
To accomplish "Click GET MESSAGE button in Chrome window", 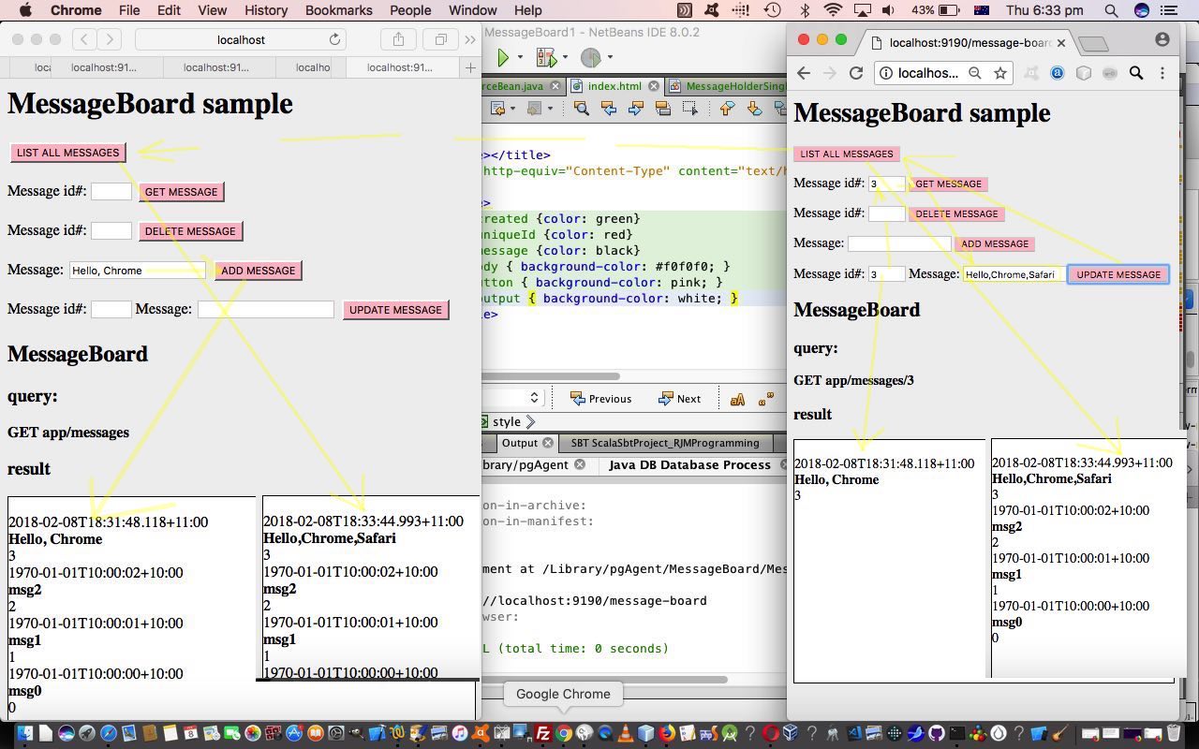I will [x=948, y=184].
